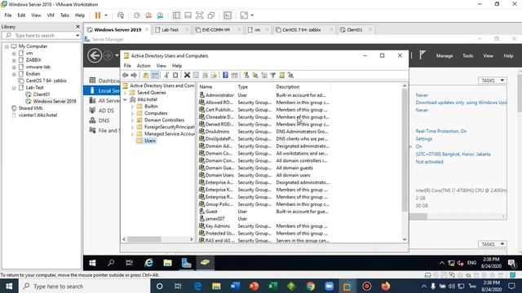The height and width of the screenshot is (293, 522).
Task: Click the Find objects toolbar icon
Action: 282,76
